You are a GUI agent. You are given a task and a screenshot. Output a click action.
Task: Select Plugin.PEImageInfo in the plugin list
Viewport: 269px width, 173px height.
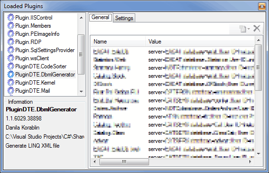(37, 34)
